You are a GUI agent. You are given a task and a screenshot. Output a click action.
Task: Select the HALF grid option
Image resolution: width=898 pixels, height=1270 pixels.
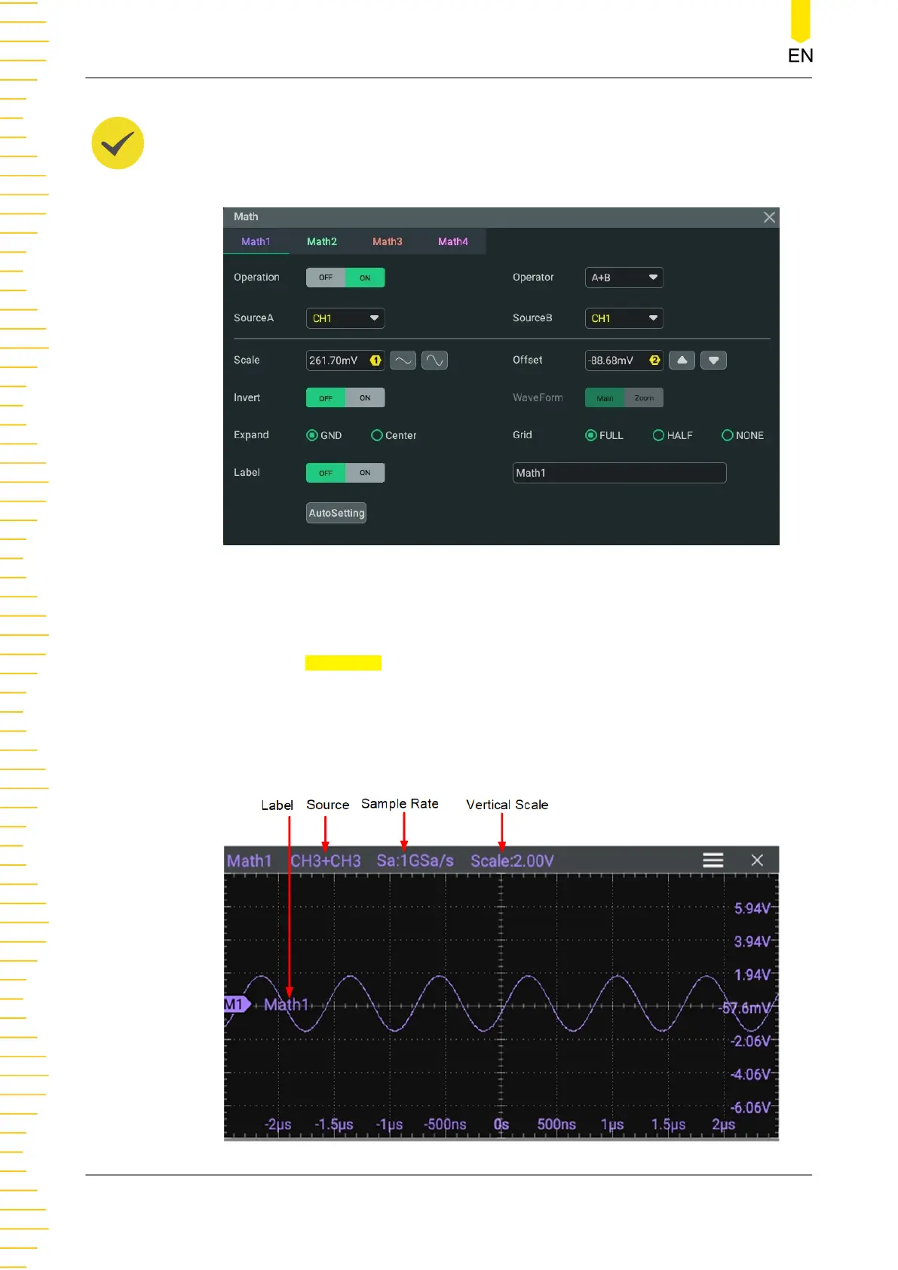[673, 435]
